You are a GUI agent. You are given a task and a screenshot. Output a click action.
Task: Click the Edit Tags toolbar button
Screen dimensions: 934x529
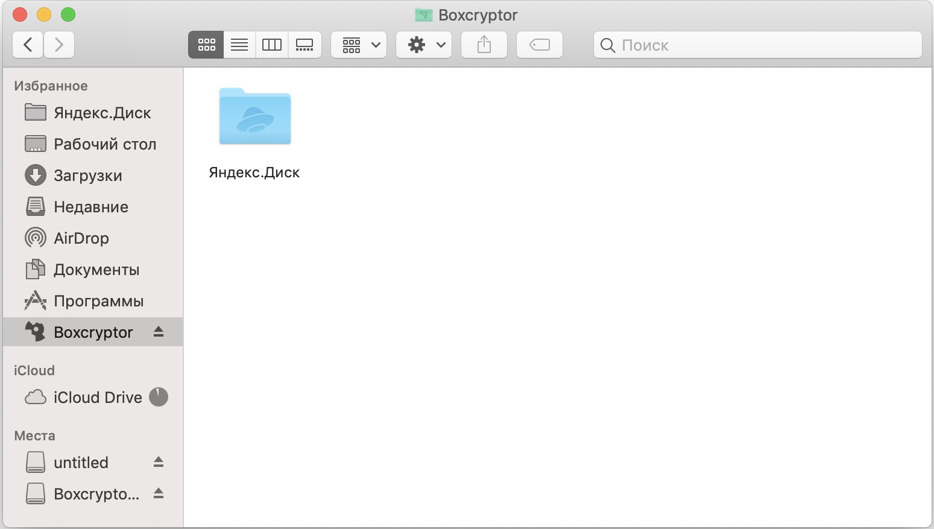click(x=540, y=45)
